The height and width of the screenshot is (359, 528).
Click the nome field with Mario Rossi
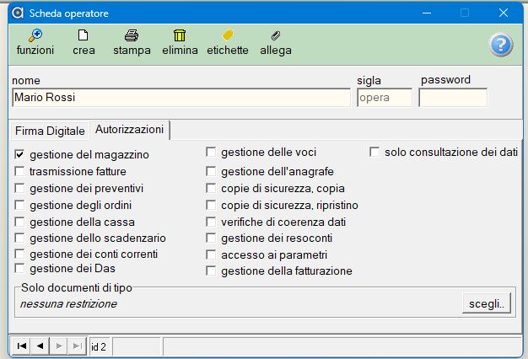(x=180, y=98)
